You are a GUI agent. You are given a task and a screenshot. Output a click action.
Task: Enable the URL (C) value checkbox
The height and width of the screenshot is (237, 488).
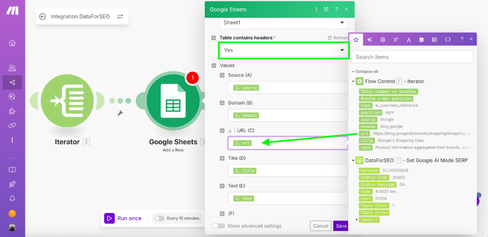222,130
